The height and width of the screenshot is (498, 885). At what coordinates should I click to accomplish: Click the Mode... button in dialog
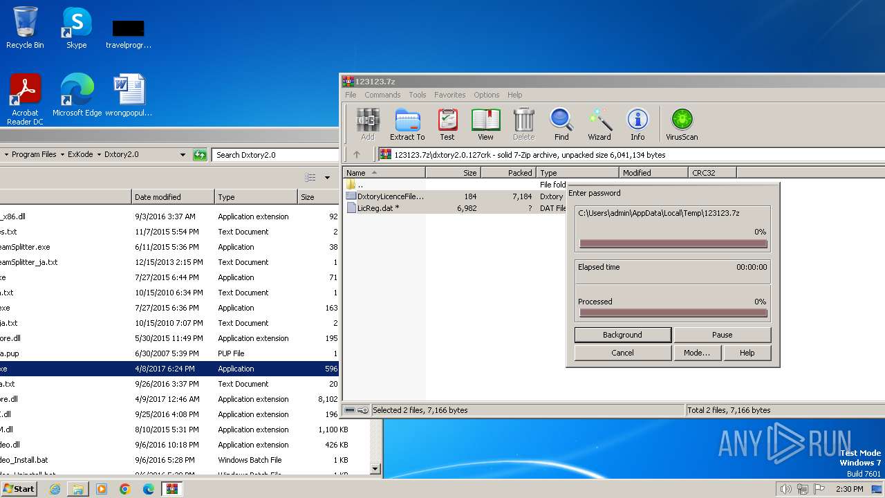click(697, 353)
